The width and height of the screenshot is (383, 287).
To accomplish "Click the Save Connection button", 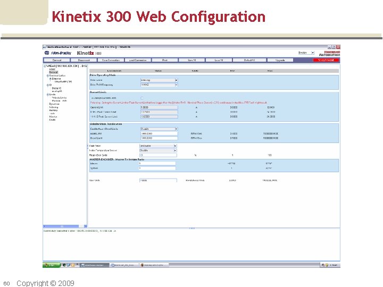I will click(111, 60).
